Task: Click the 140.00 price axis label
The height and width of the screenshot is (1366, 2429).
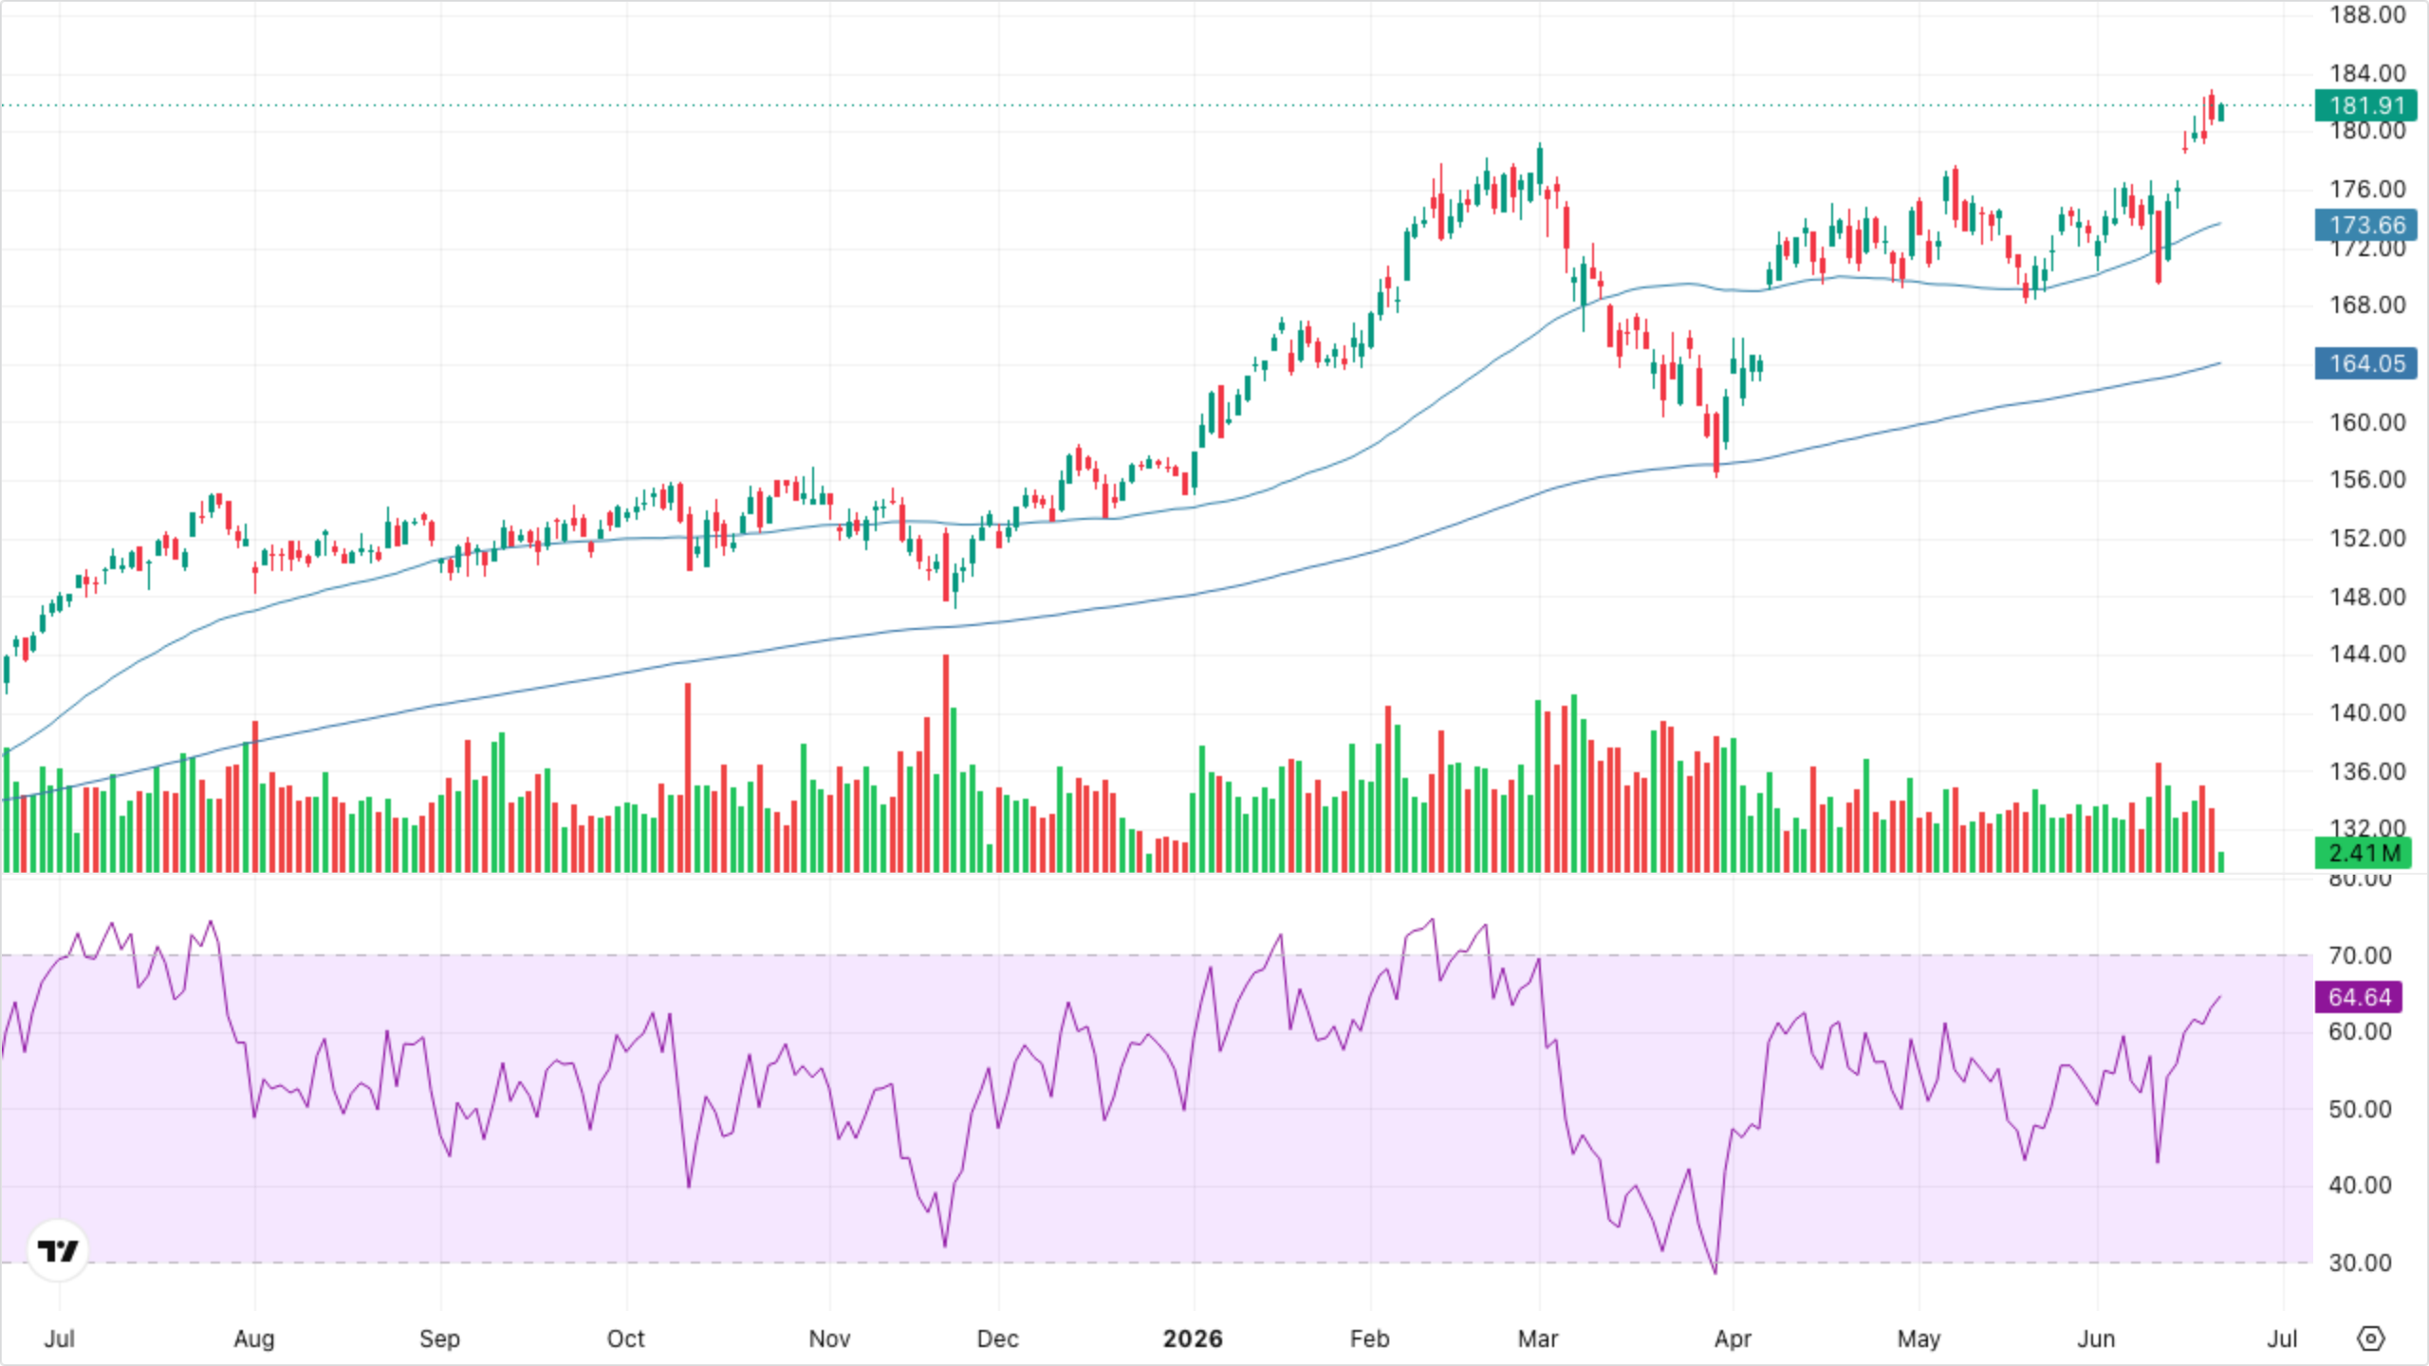Action: click(x=2367, y=712)
